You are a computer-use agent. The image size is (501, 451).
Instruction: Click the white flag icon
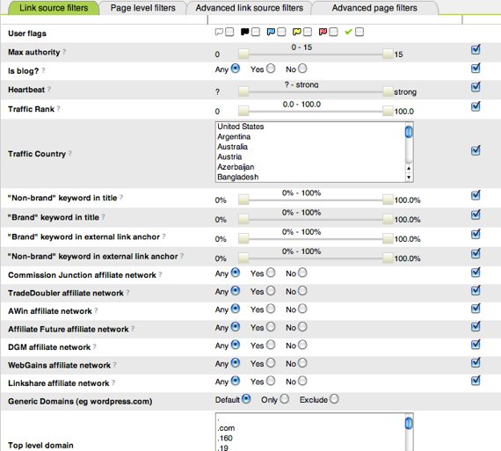point(219,32)
